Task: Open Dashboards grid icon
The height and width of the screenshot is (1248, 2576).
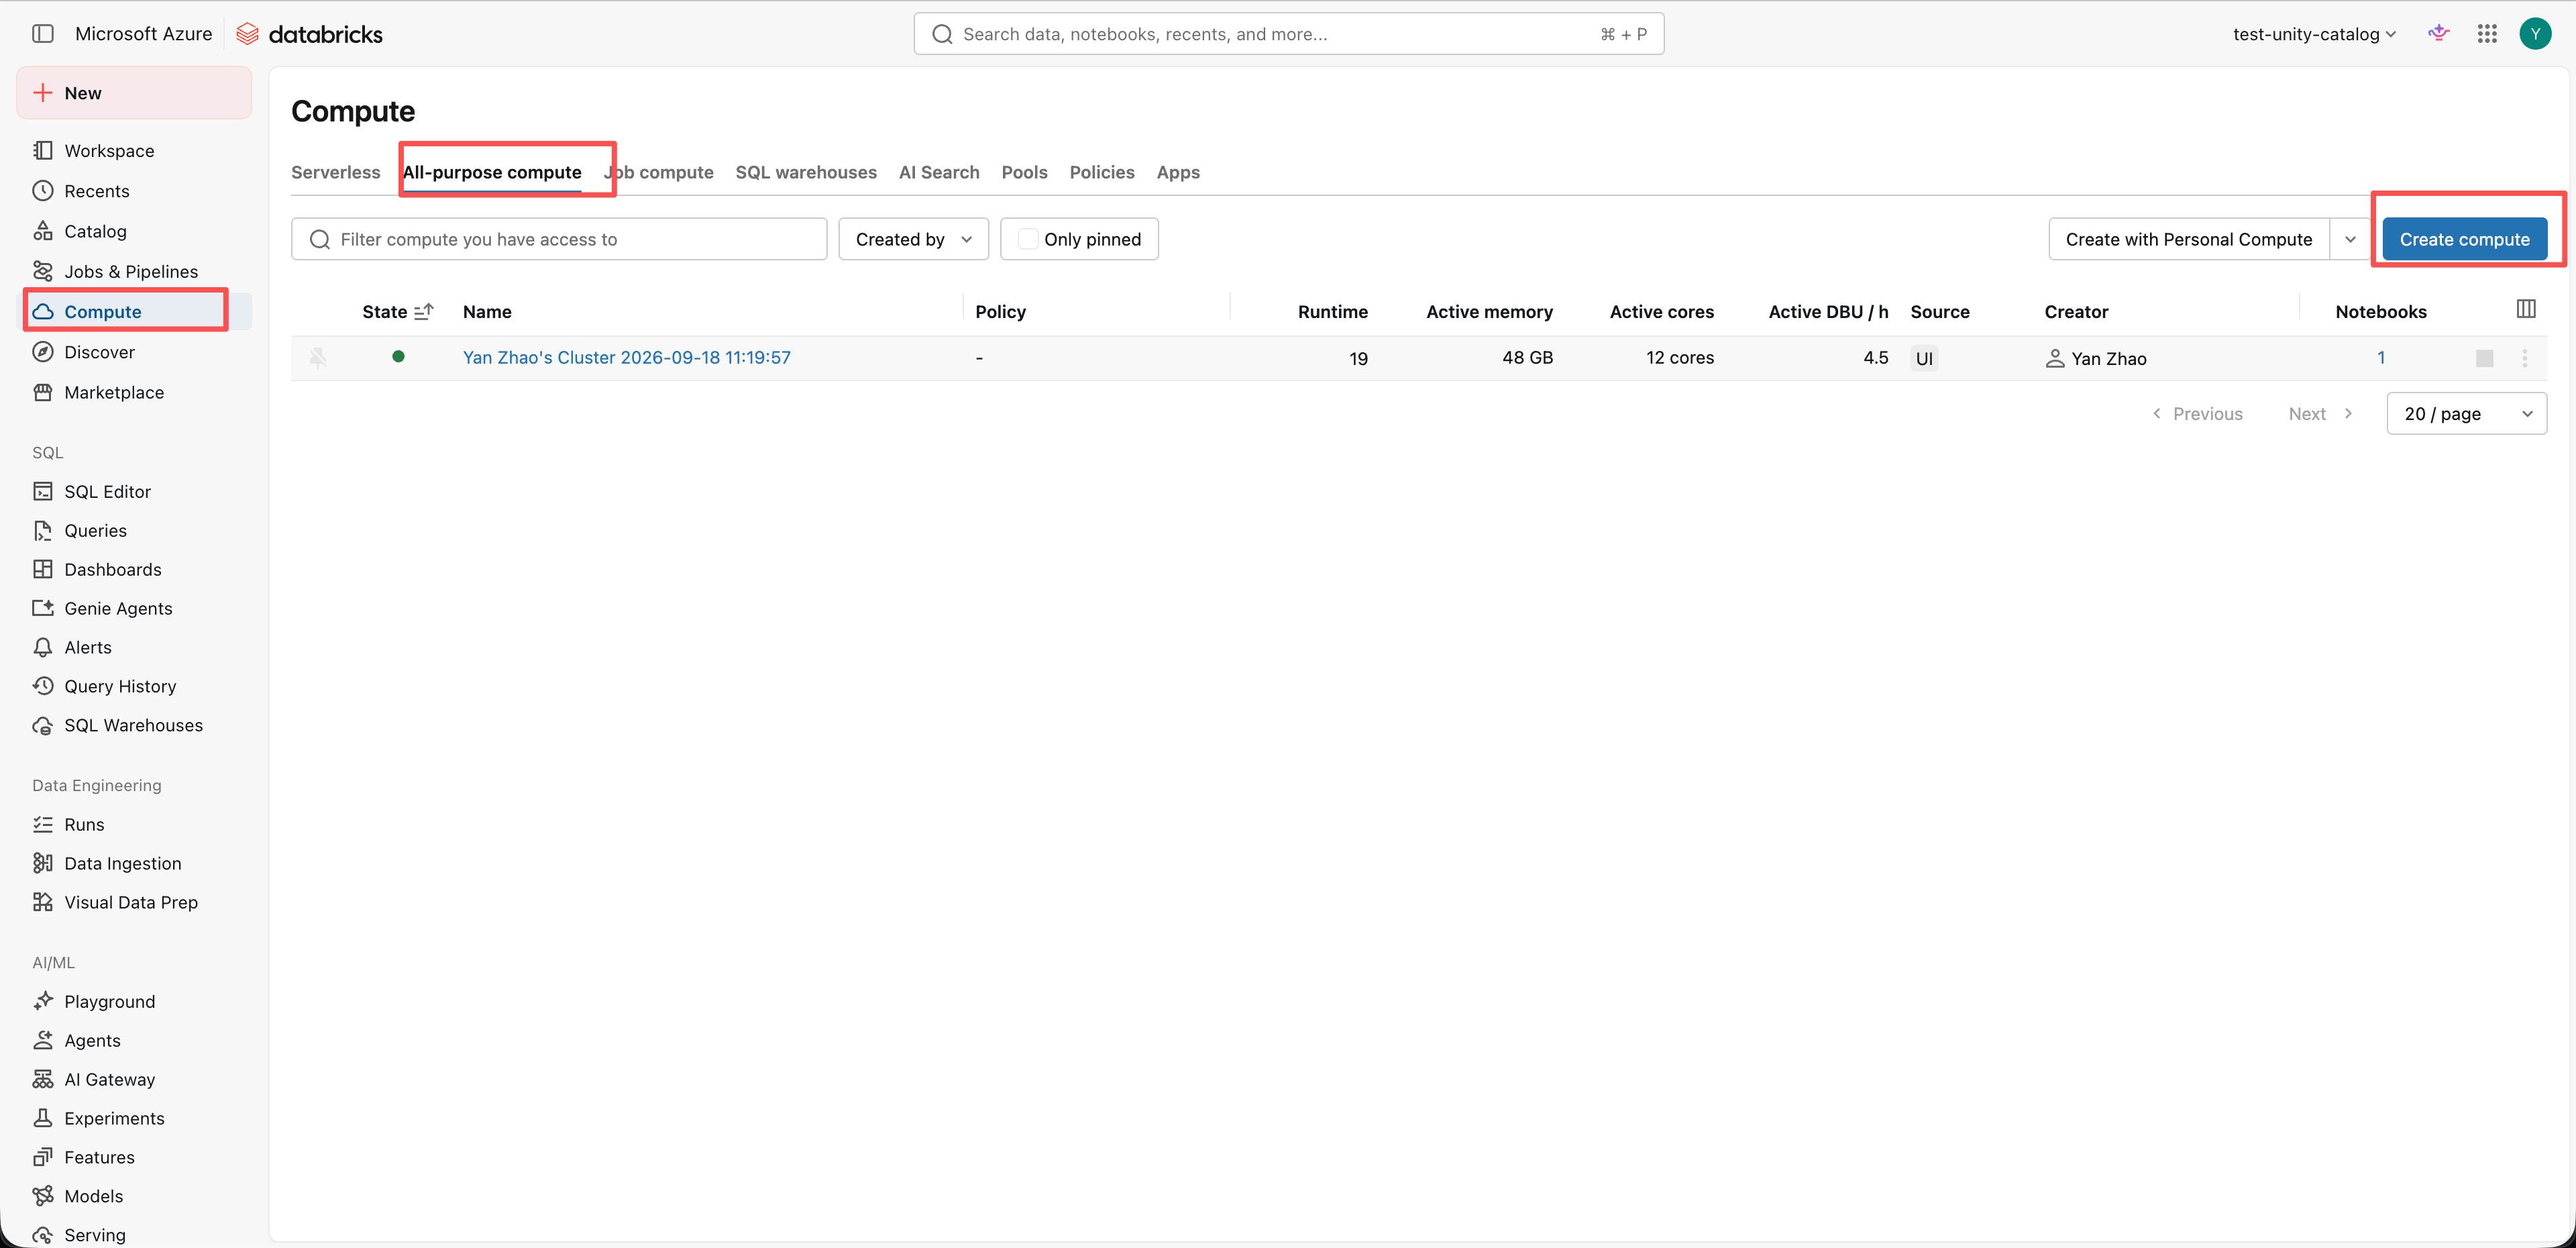Action: pos(43,569)
